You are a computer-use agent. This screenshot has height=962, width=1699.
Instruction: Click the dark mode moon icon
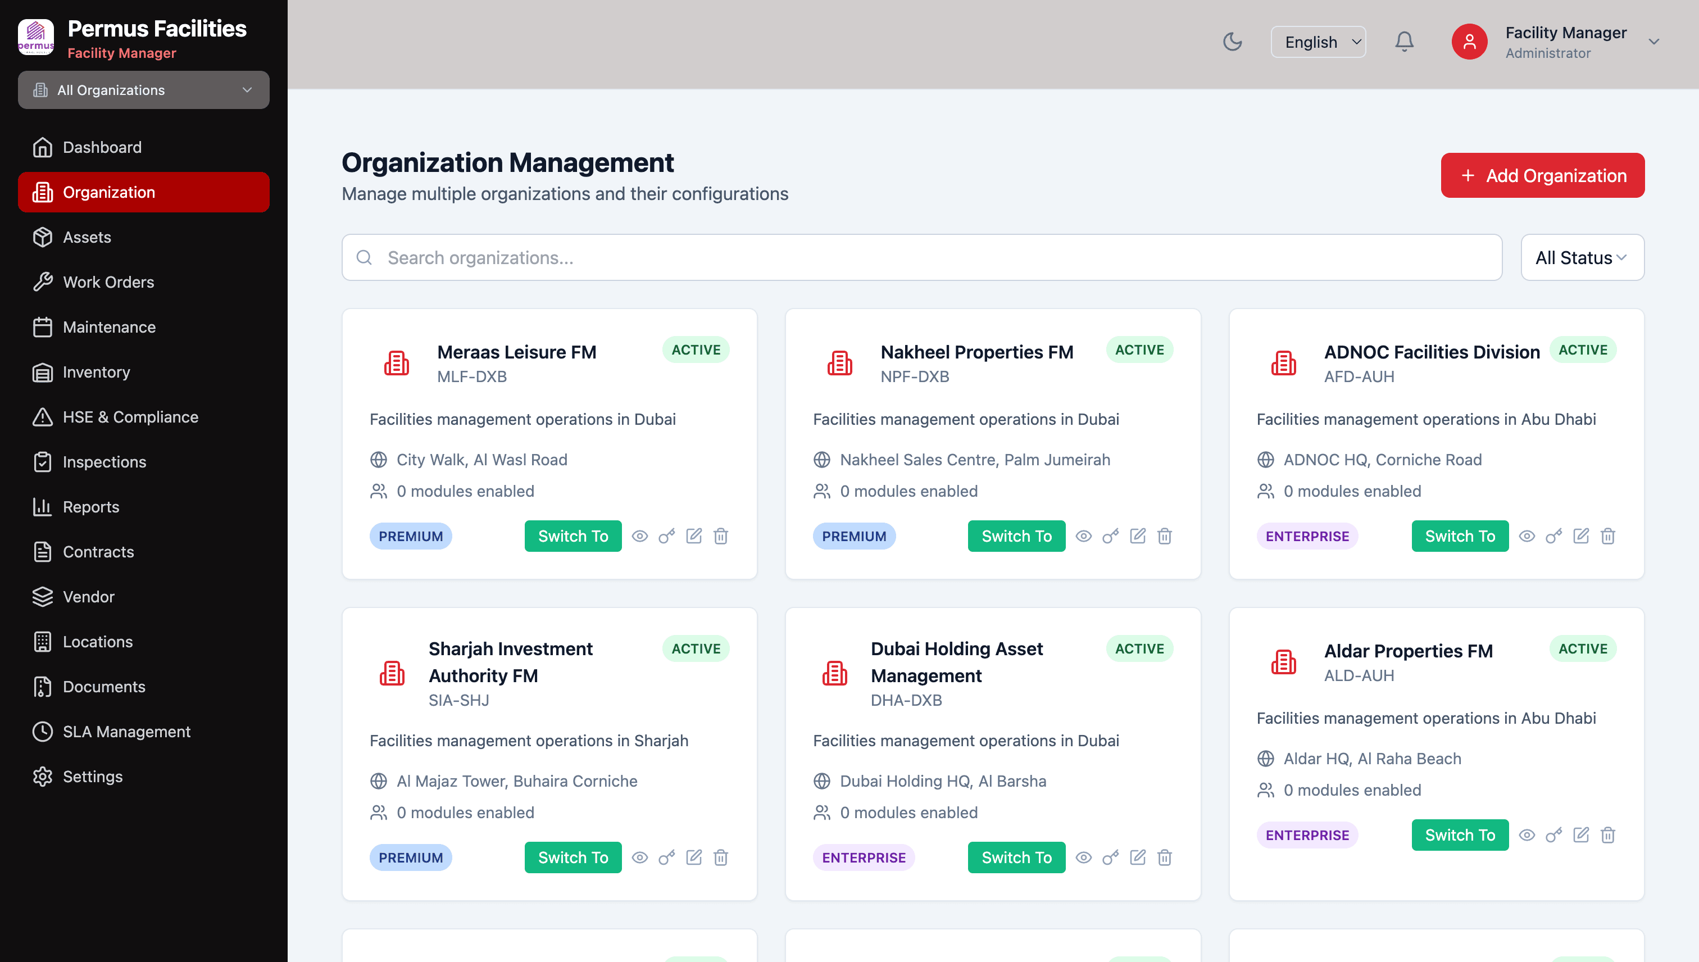coord(1233,41)
